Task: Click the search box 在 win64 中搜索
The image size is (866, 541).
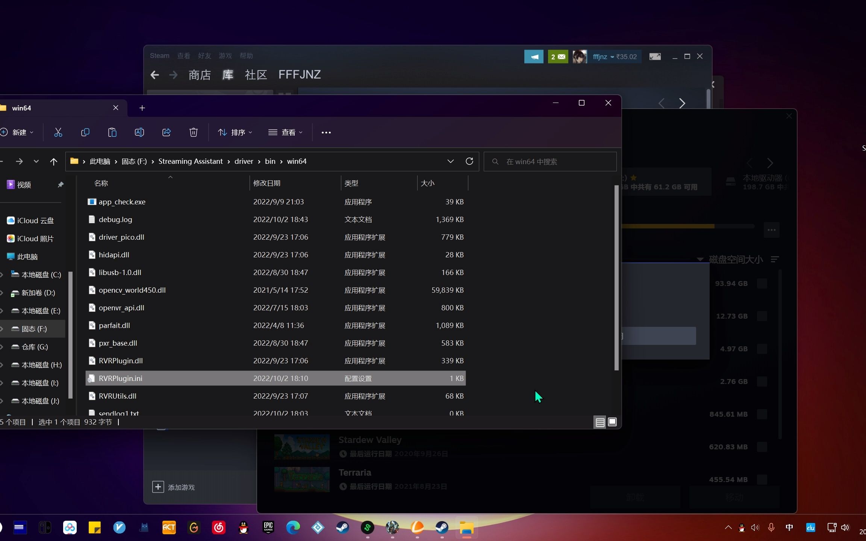Action: [x=550, y=162]
